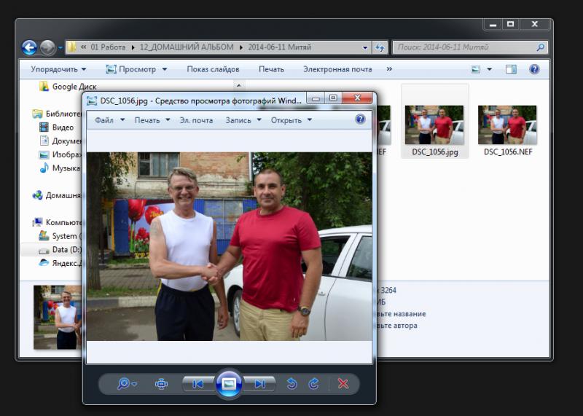This screenshot has width=583, height=416.
Task: Click the Explorer Forward arrow button
Action: pyautogui.click(x=47, y=47)
